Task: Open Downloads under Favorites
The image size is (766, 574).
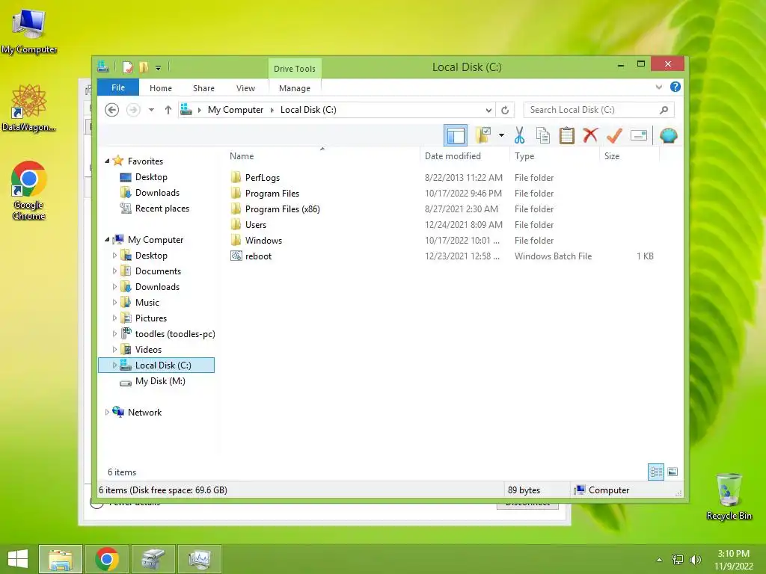Action: 157,192
